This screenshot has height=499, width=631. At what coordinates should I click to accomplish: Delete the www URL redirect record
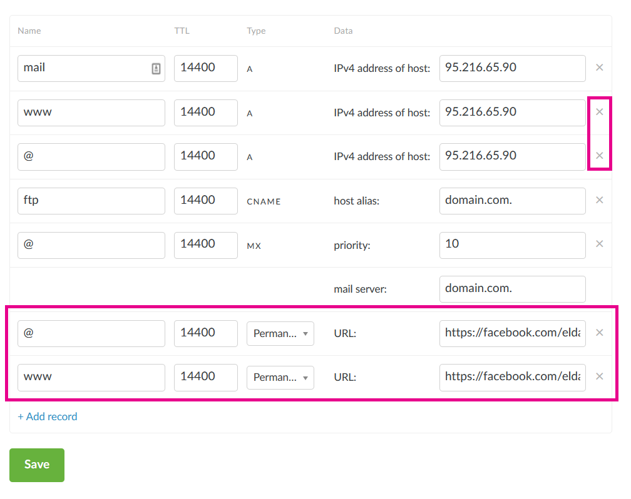599,376
